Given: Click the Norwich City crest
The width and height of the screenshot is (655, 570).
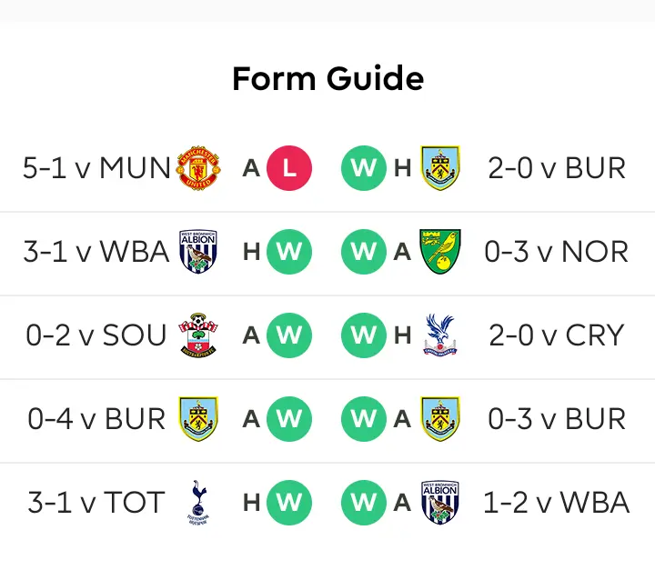Looking at the screenshot, I should pos(440,252).
